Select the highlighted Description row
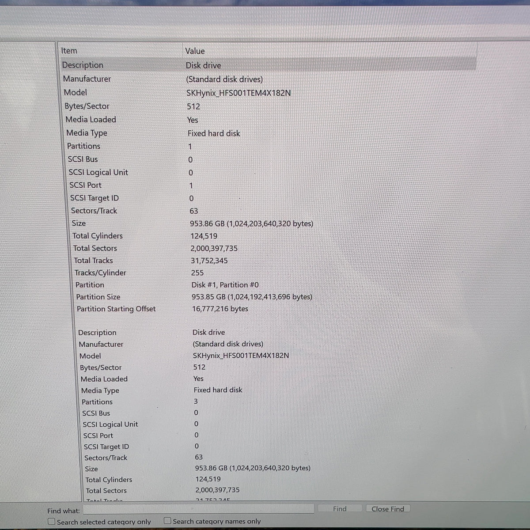Image resolution: width=530 pixels, height=530 pixels. pos(268,65)
